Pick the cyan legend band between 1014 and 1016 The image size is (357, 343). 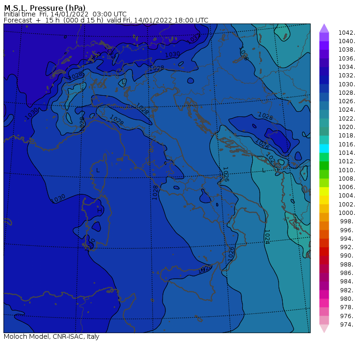coord(324,149)
